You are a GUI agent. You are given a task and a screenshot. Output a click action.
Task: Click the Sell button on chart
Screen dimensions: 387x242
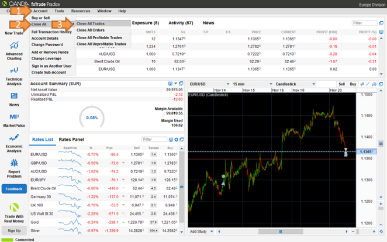pyautogui.click(x=341, y=84)
